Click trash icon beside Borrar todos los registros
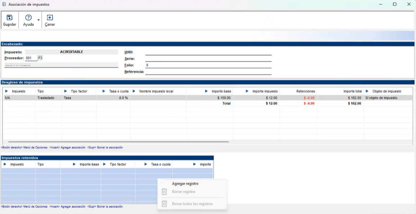This screenshot has height=214, width=416. 164,204
